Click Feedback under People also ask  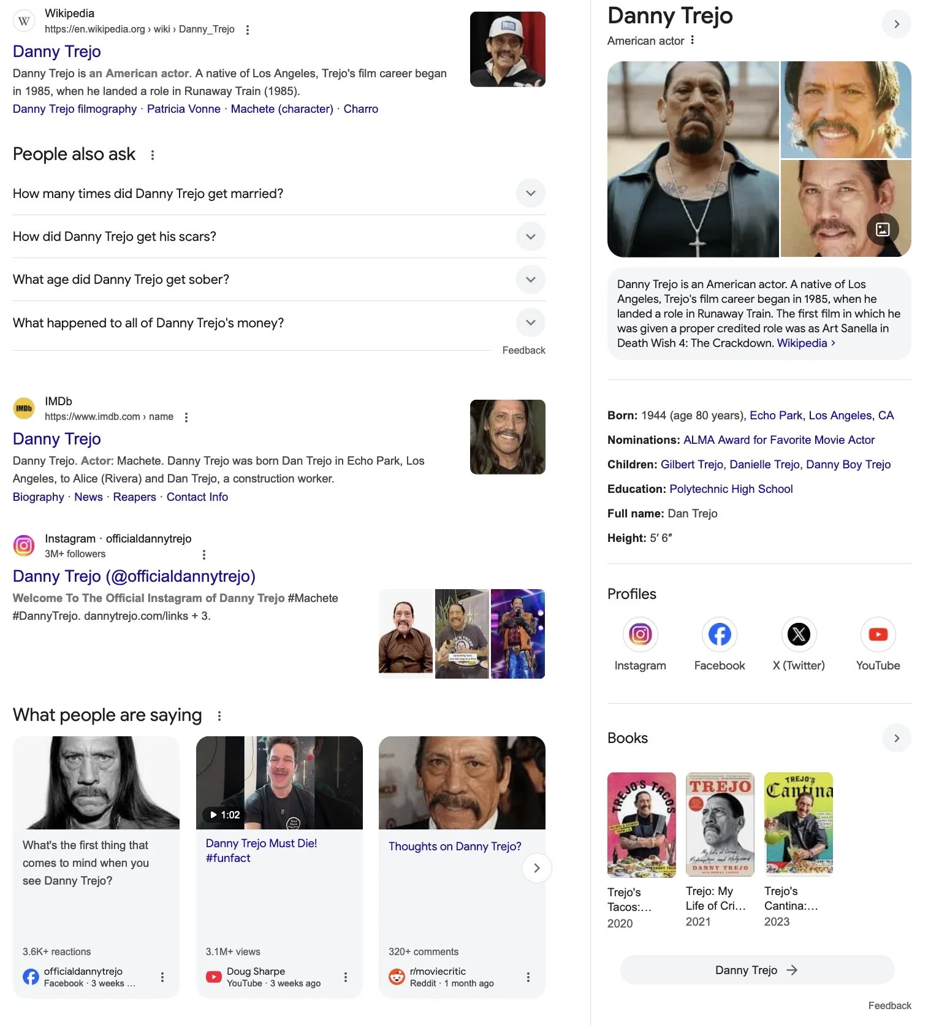(x=524, y=351)
